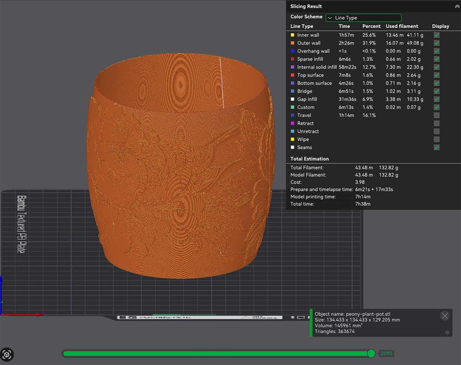This screenshot has height=365, width=461.
Task: Enable Wipe display checkbox
Action: 437,140
